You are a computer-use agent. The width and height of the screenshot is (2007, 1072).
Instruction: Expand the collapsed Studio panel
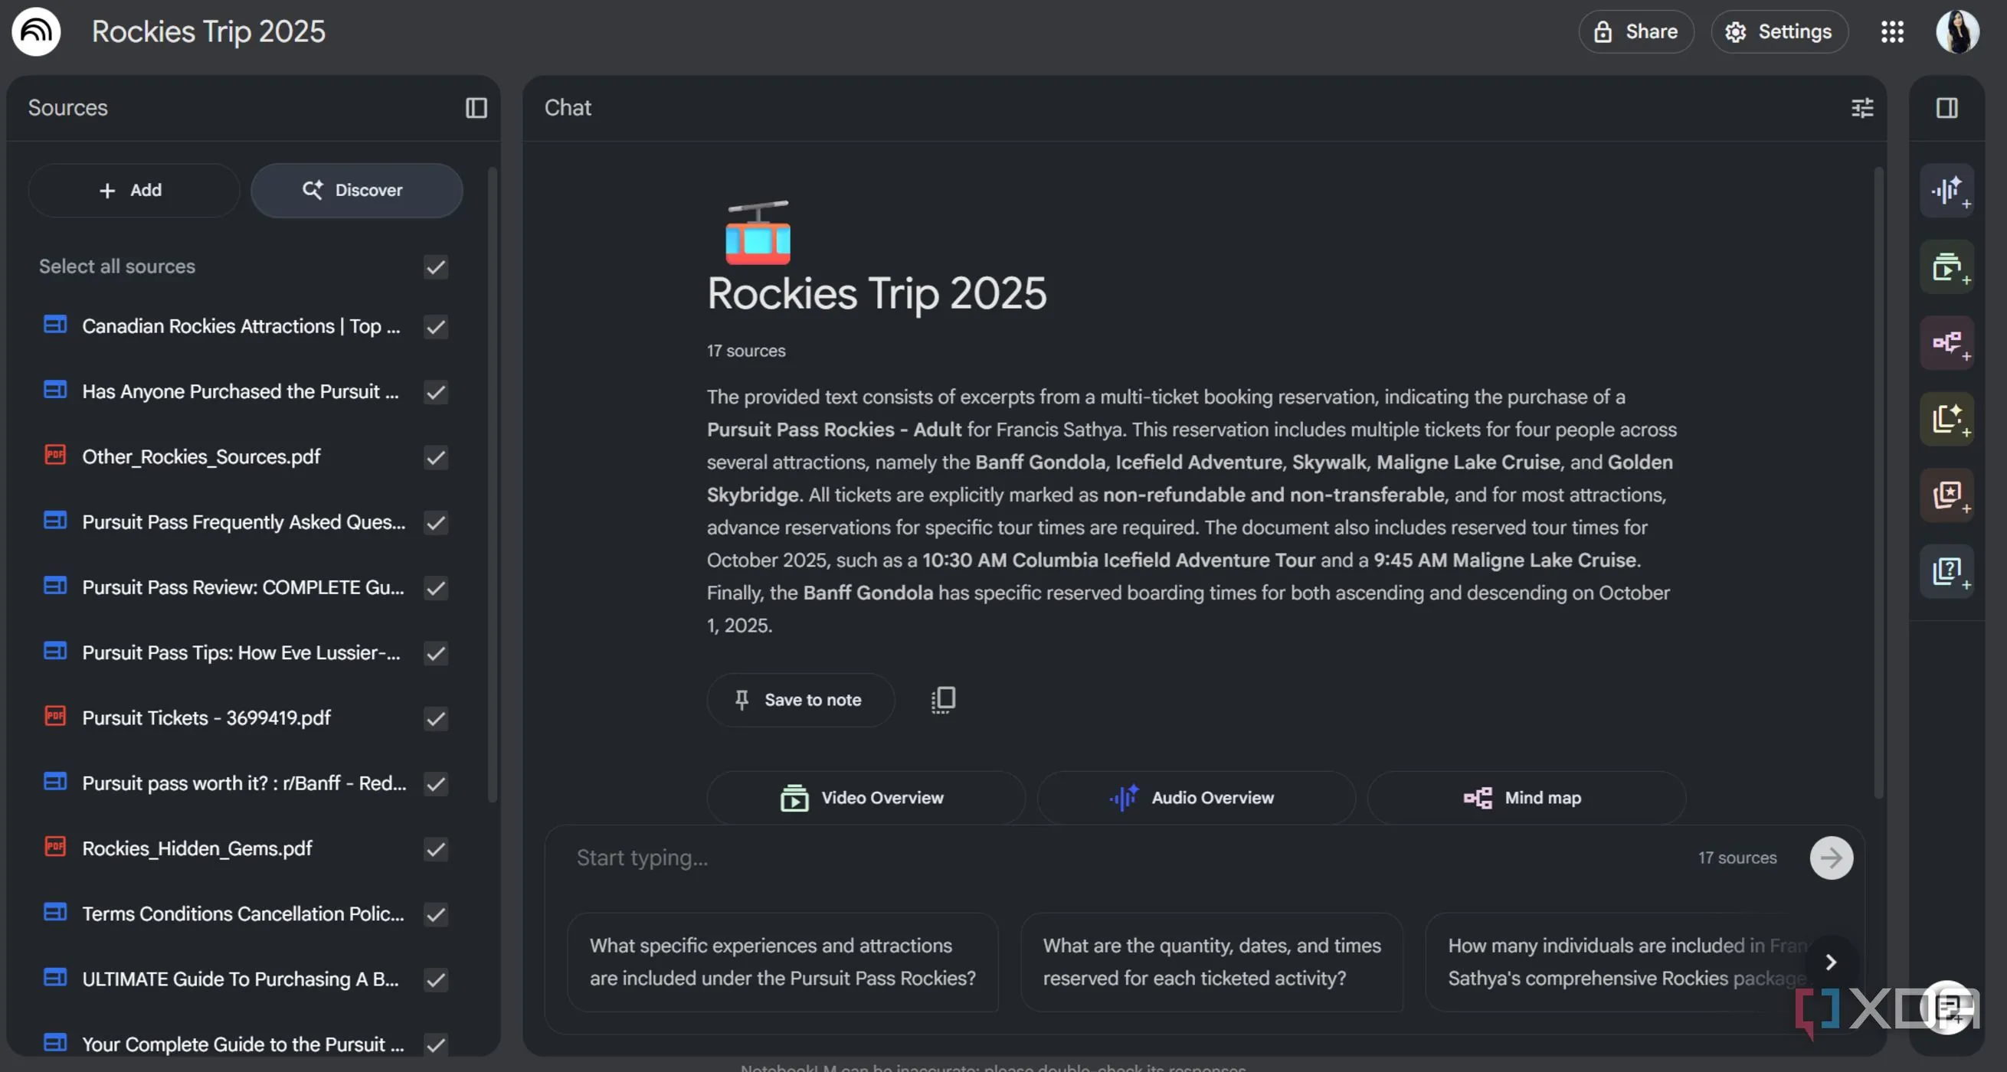(x=1946, y=107)
